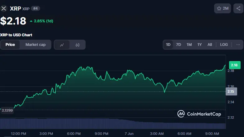Screen dimensions: 244x137
Task: Click the 6:00 PM axis label
Action: click(74, 134)
